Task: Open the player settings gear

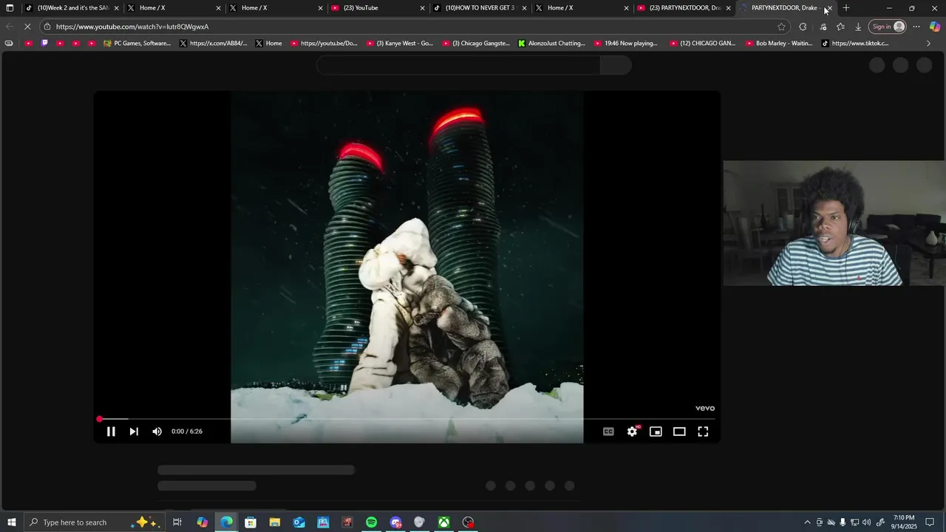Action: [x=632, y=432]
